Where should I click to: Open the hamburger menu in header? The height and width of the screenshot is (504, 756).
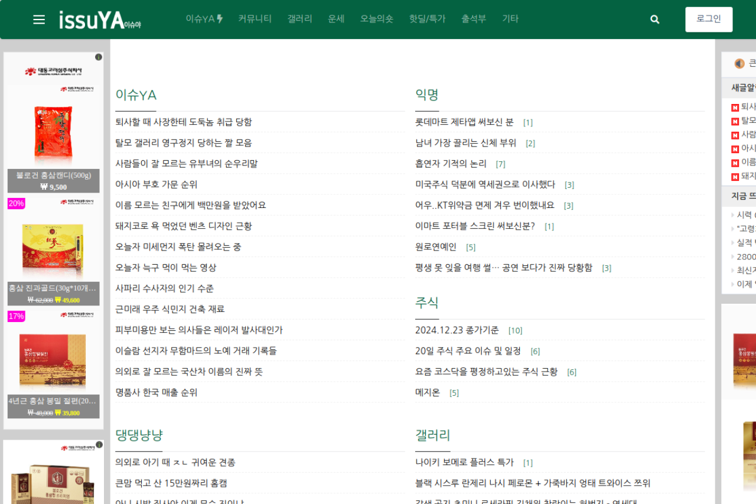coord(39,19)
